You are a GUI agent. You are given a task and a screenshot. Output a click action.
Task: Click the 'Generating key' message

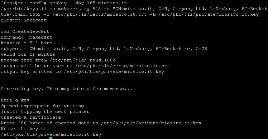tap(67, 89)
